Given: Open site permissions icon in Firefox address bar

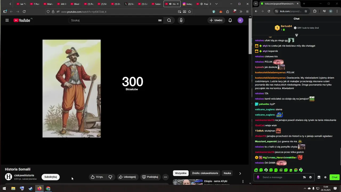Looking at the screenshot, I should click(x=58, y=12).
